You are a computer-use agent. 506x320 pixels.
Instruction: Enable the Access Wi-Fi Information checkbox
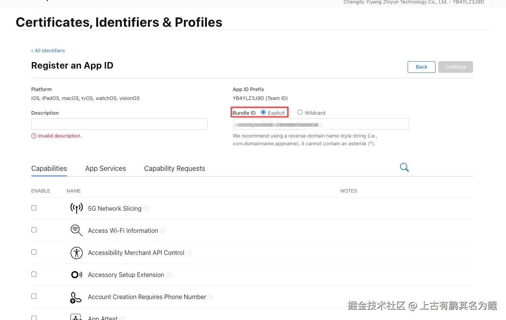pyautogui.click(x=34, y=230)
